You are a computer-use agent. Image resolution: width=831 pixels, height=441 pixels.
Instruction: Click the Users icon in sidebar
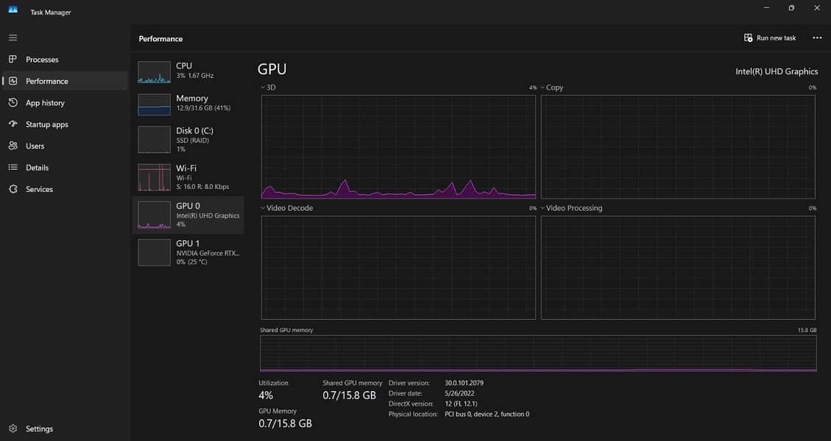click(13, 146)
